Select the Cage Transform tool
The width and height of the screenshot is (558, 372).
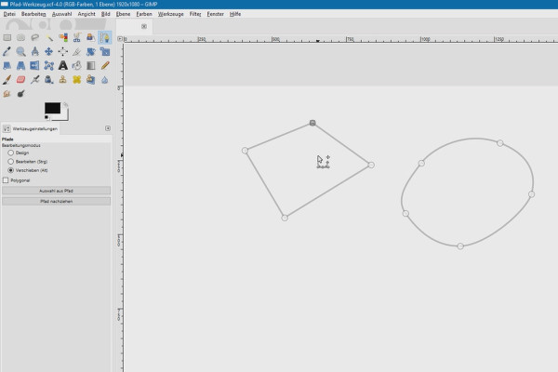49,65
